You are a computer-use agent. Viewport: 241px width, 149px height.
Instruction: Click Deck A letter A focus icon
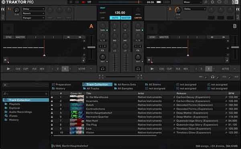tap(91, 26)
